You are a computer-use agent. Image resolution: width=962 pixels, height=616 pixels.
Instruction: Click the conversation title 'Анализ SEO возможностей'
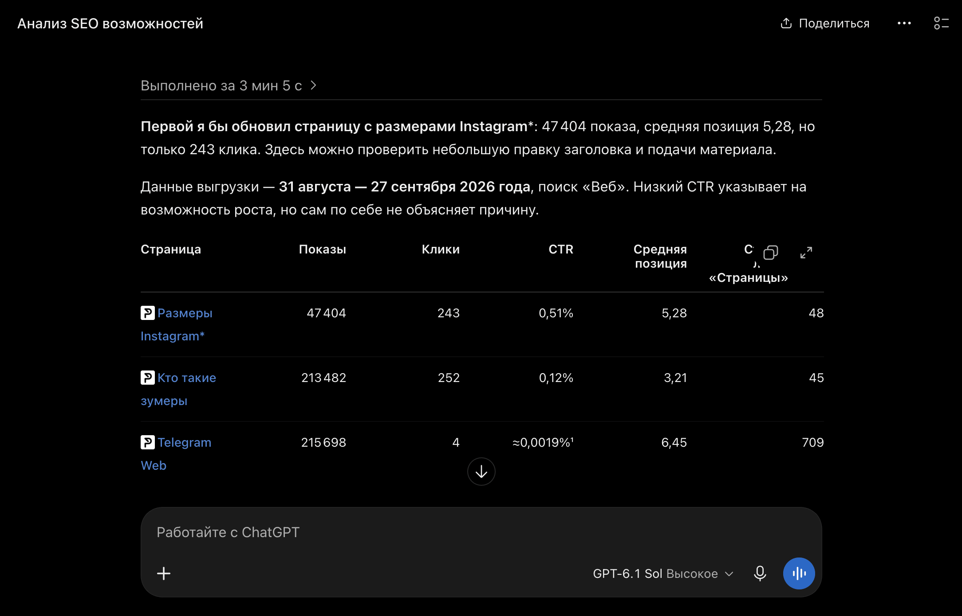tap(110, 23)
